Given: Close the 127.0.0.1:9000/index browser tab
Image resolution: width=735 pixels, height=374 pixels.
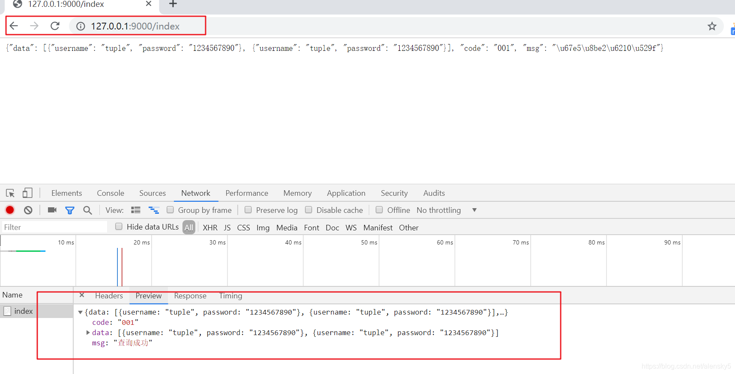Looking at the screenshot, I should pos(149,4).
